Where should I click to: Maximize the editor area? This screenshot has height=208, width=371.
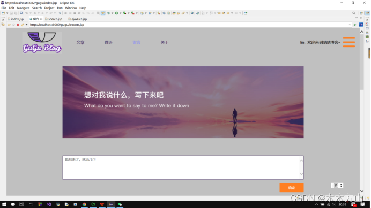361,18
